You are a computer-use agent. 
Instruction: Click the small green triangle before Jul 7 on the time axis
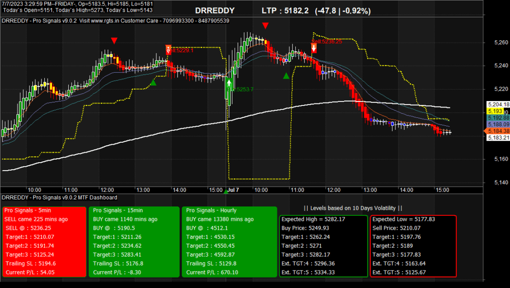(x=226, y=191)
